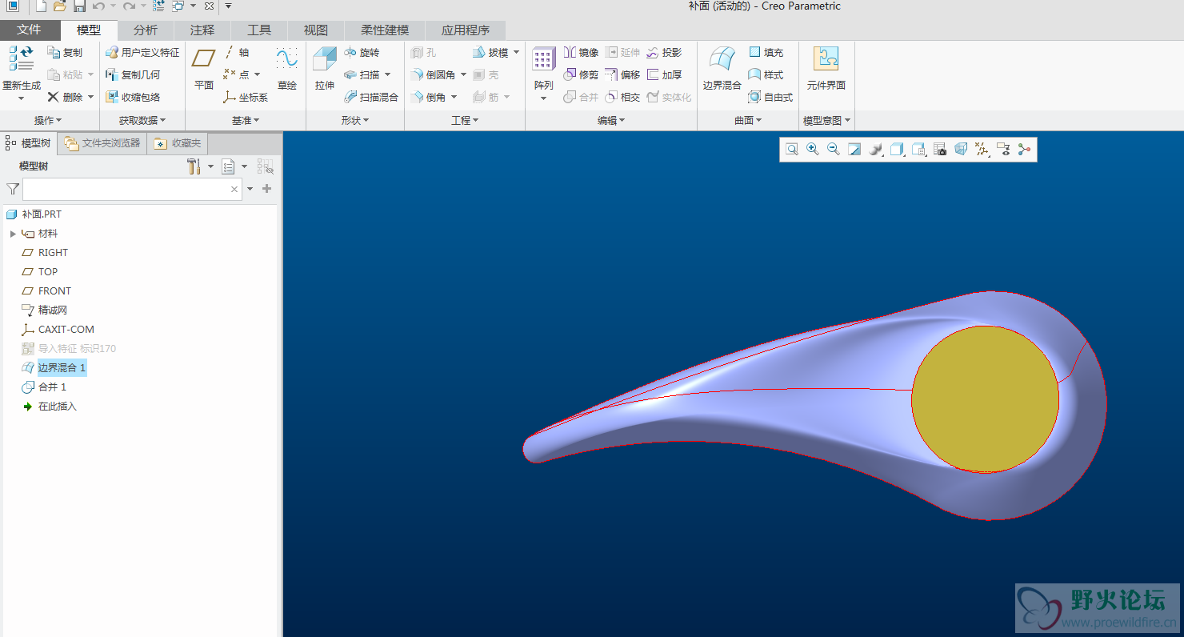Select the 拉伸 (Extrude) tool
This screenshot has width=1184, height=637.
coord(325,70)
